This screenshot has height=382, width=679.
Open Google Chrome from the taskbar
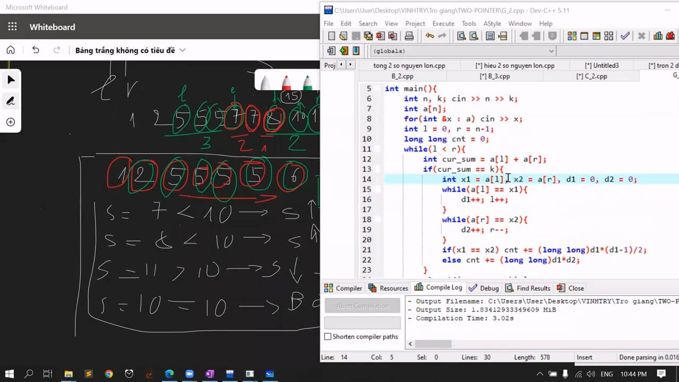pos(109,374)
